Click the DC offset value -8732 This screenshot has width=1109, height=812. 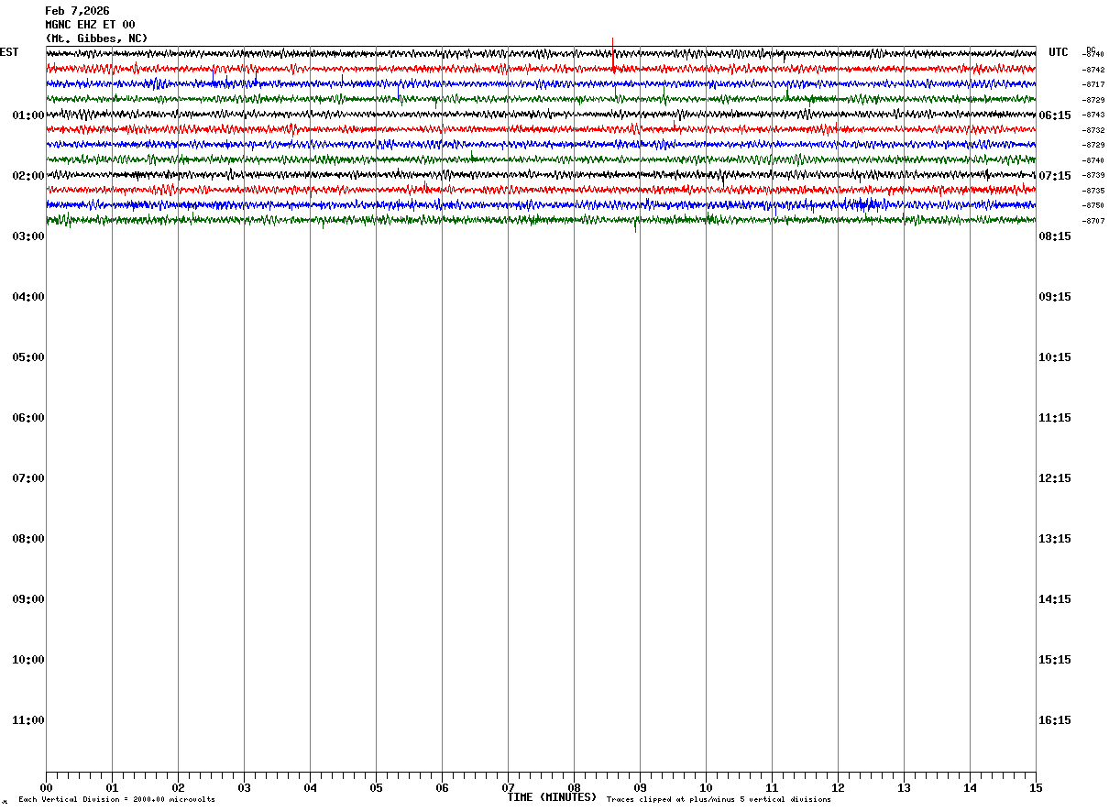click(1093, 130)
